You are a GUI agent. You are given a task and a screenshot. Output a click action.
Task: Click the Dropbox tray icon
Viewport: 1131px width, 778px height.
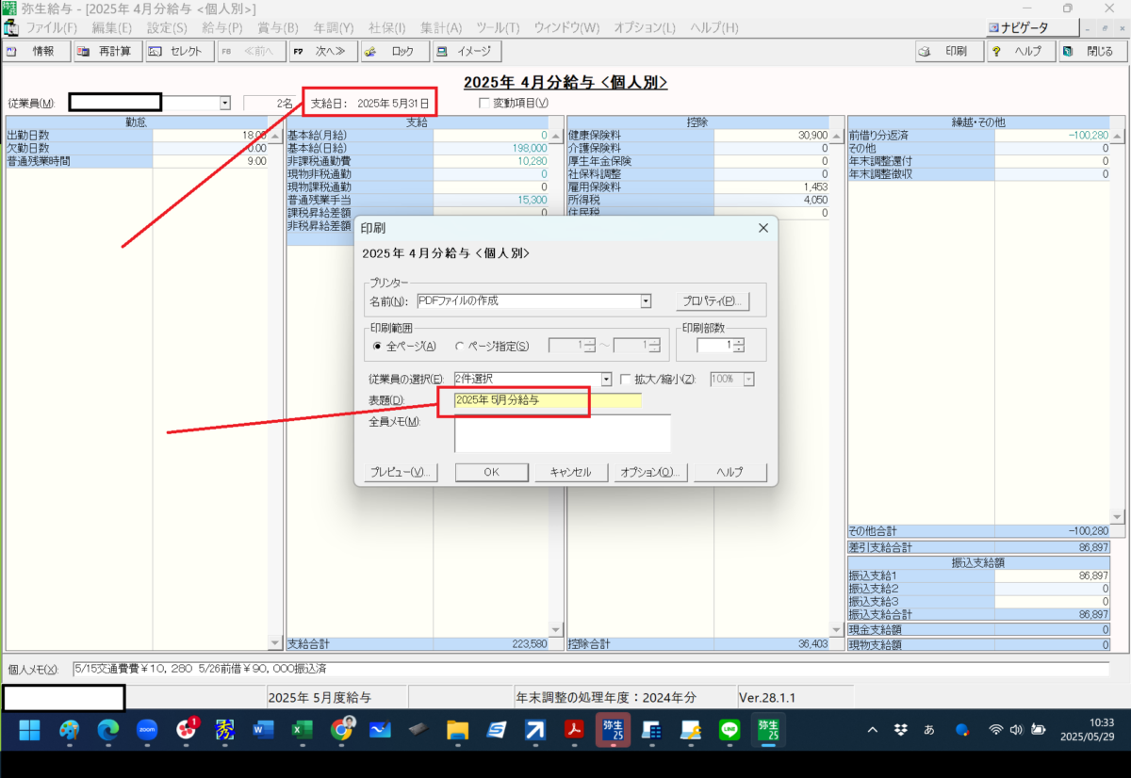(901, 729)
